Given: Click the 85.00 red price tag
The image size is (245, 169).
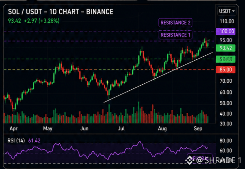Looking at the screenshot, I should point(225,69).
